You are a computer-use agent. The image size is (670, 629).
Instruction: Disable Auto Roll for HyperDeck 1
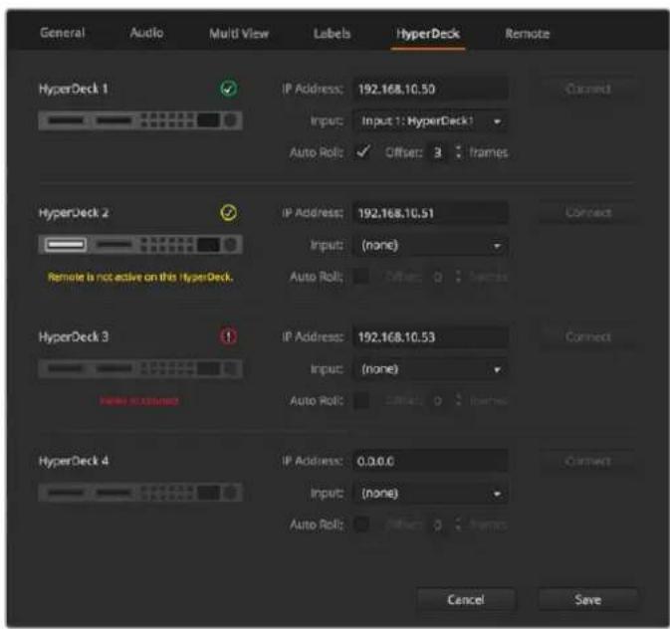[x=362, y=152]
